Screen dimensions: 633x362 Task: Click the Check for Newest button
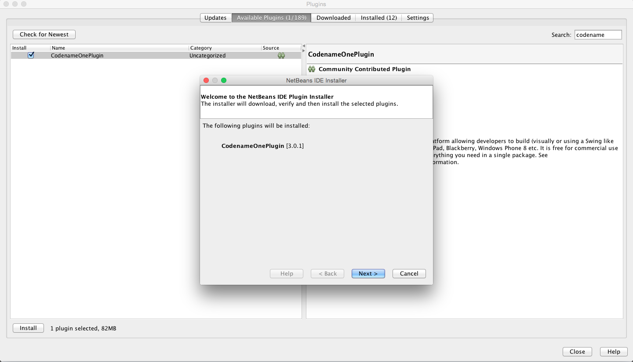pyautogui.click(x=44, y=35)
